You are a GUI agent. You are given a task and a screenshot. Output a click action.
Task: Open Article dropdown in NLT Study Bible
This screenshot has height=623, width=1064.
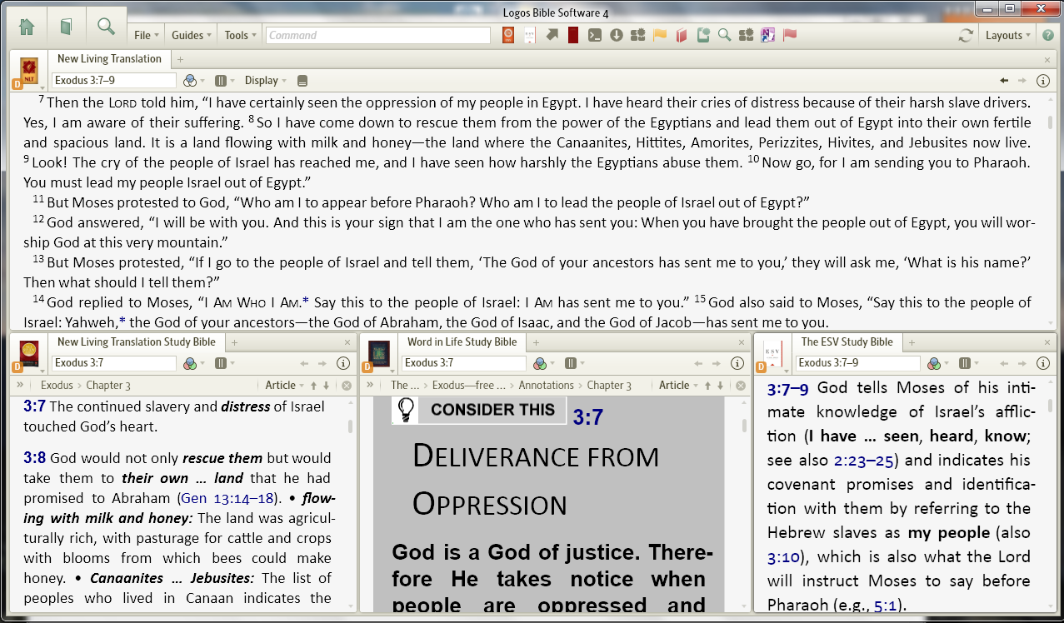(x=284, y=386)
